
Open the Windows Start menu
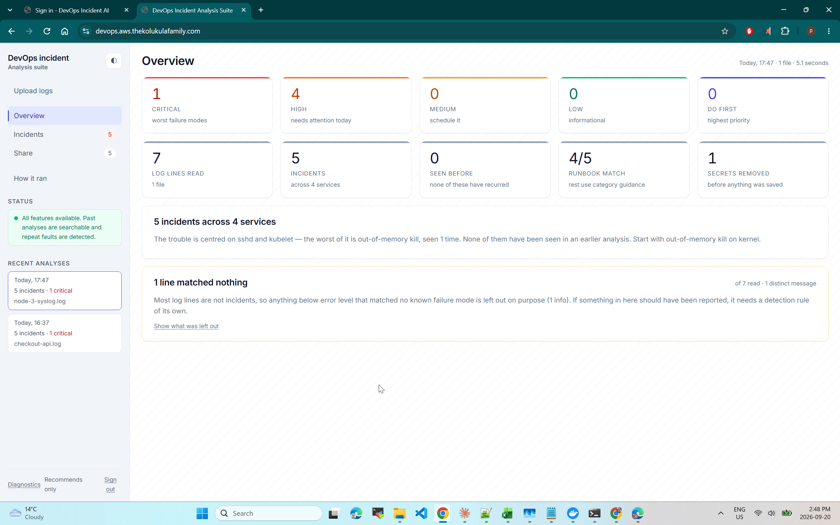(202, 513)
